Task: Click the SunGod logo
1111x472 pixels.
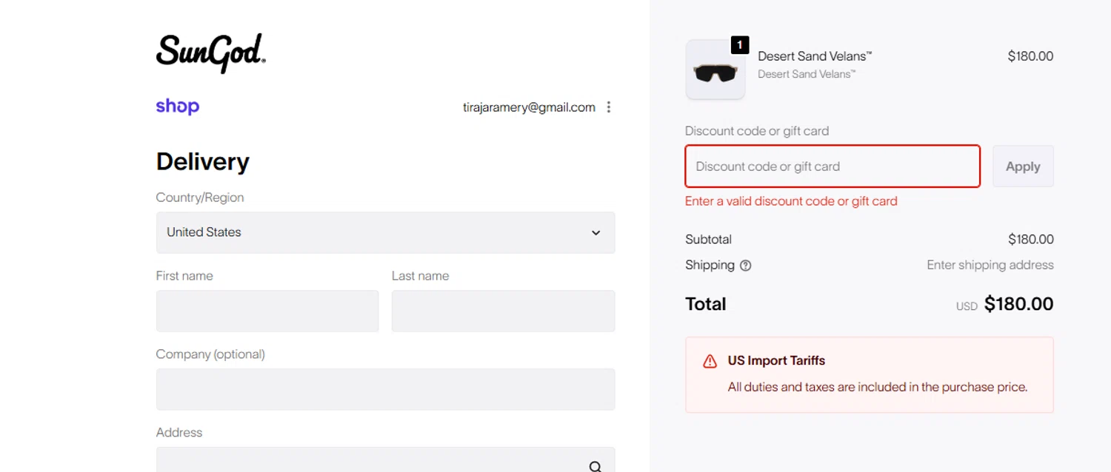Action: (211, 53)
